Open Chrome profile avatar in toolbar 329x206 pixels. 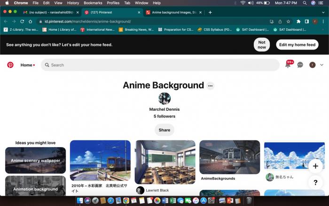coord(315,22)
